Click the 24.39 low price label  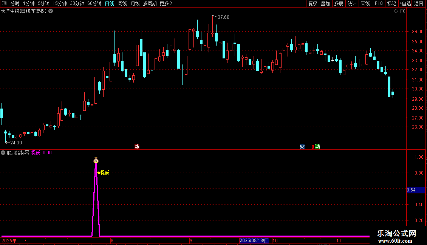(x=16, y=142)
